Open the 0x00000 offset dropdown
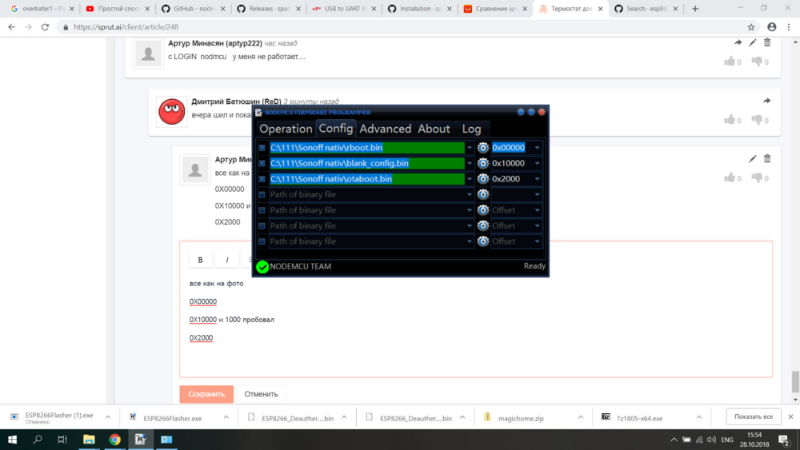This screenshot has height=450, width=800. point(538,148)
